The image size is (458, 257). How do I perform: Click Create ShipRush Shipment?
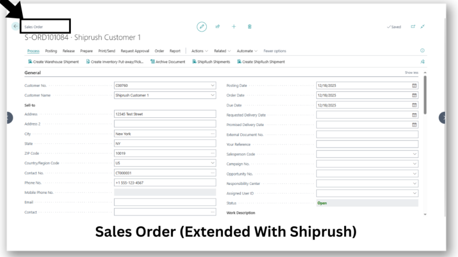pos(261,62)
